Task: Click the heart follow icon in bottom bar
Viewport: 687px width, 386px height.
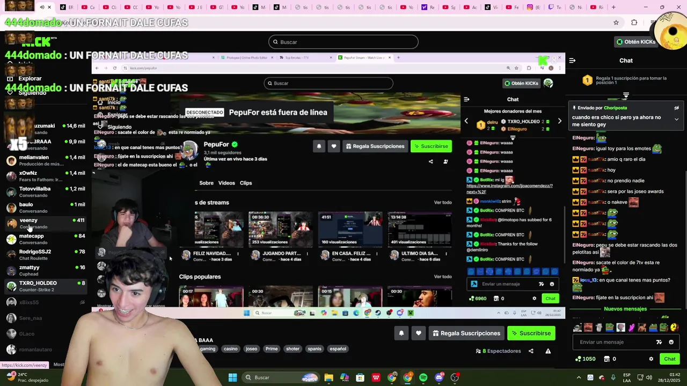Action: 419,333
